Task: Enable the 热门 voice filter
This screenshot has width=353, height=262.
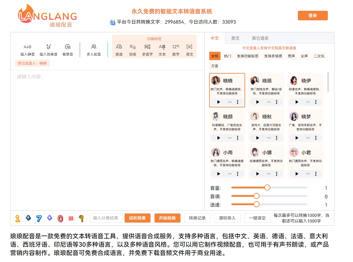Action: pos(227,56)
